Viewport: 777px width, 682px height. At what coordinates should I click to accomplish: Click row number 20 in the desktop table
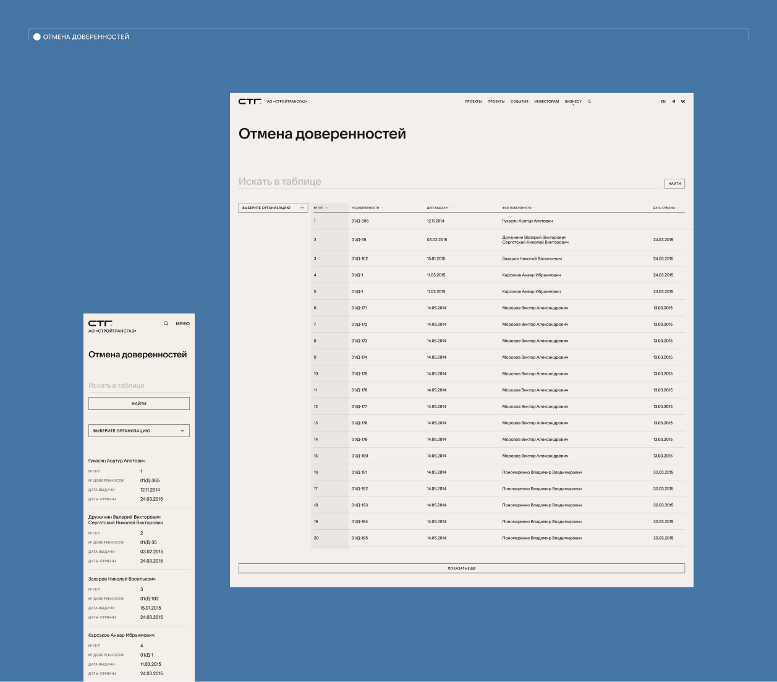tap(316, 538)
